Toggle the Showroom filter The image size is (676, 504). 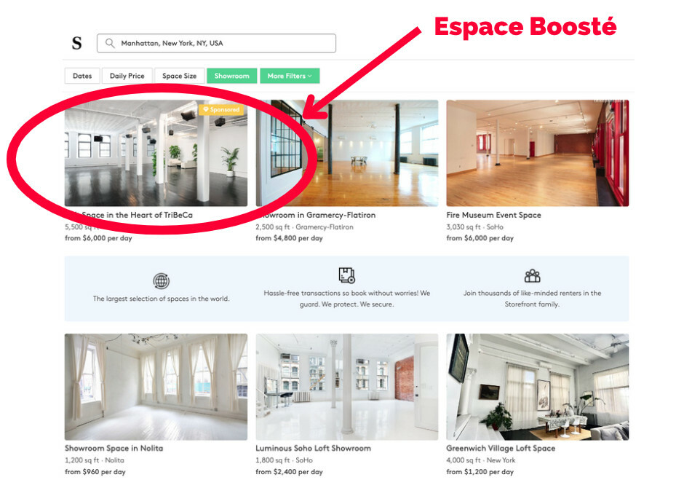232,76
